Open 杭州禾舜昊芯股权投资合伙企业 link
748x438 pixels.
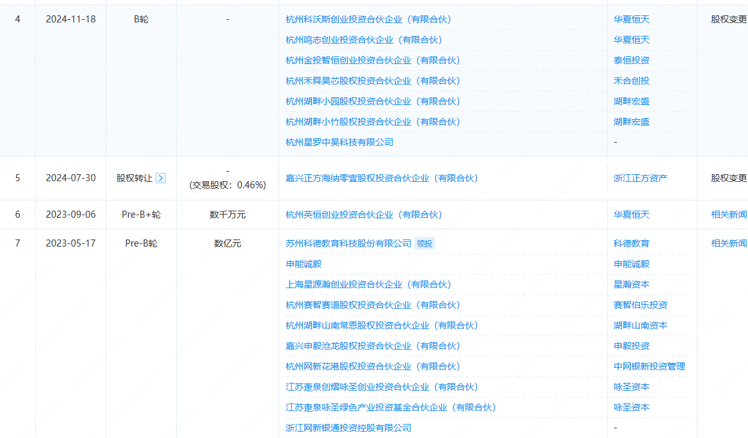pyautogui.click(x=373, y=81)
